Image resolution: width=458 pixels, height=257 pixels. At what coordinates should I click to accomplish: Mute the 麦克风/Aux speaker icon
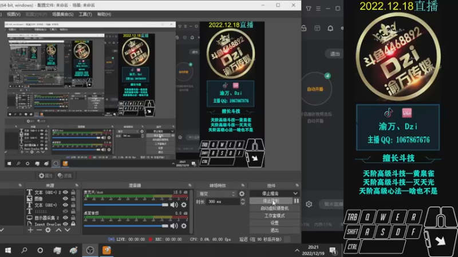[174, 205]
